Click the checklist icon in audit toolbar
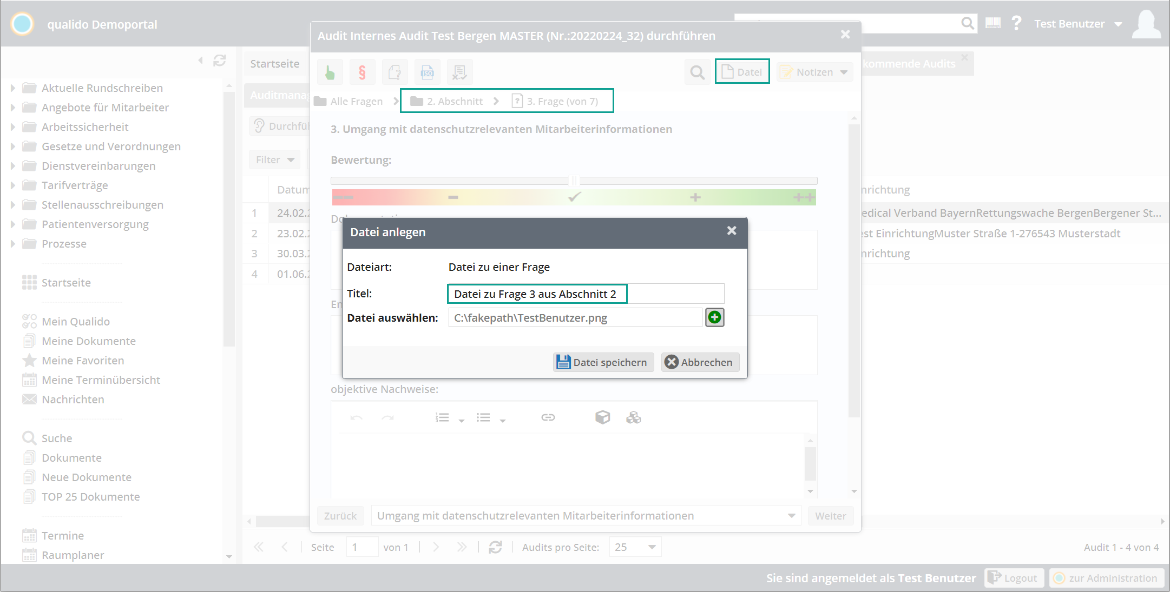This screenshot has height=592, width=1170. tap(459, 72)
